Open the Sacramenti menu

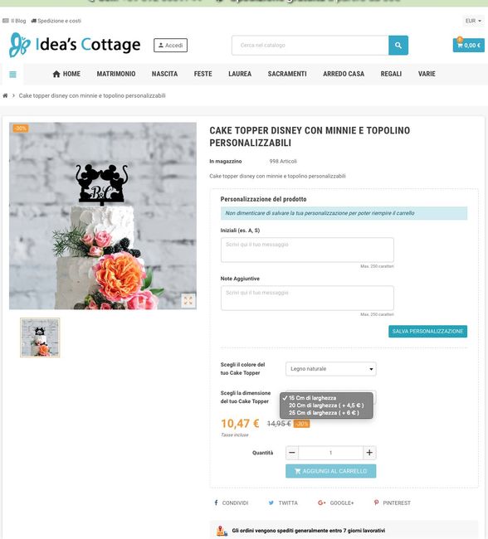tap(287, 74)
